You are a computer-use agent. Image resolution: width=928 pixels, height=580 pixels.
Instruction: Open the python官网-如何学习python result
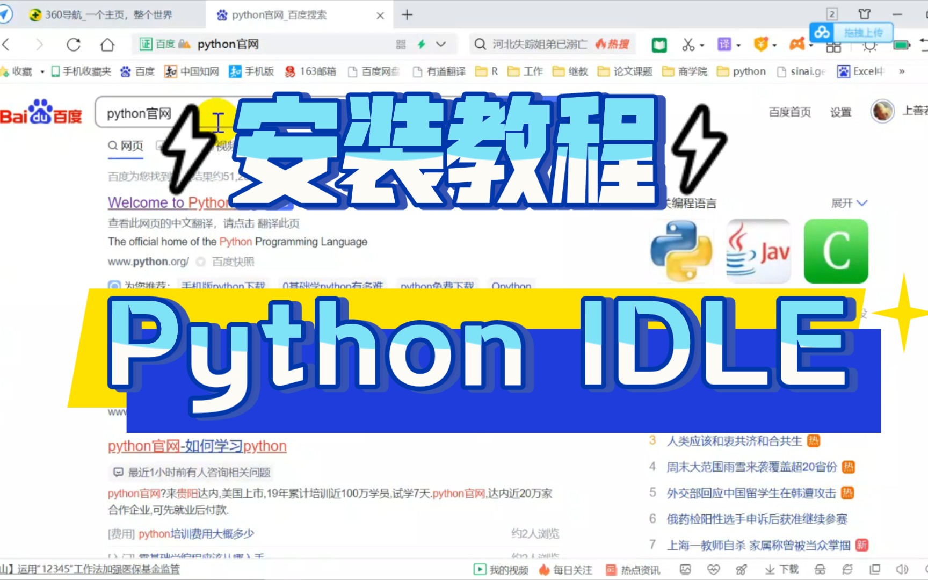(x=197, y=446)
